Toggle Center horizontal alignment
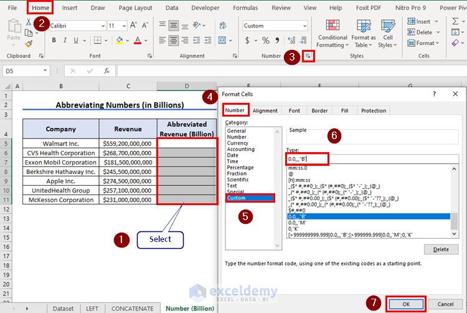Viewport: 467px width, 313px height. click(x=174, y=41)
